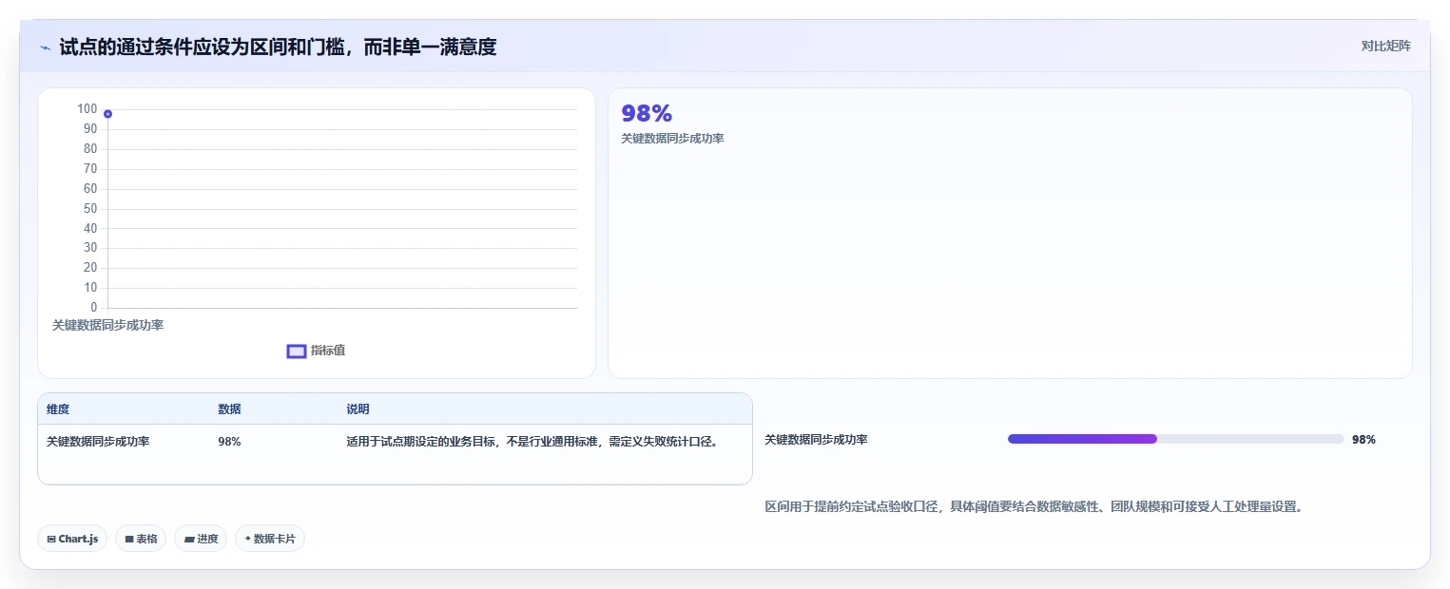Click the 对比矩阵 label in the header

pyautogui.click(x=1385, y=46)
